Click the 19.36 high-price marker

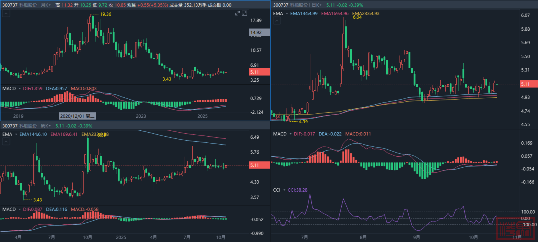point(105,15)
